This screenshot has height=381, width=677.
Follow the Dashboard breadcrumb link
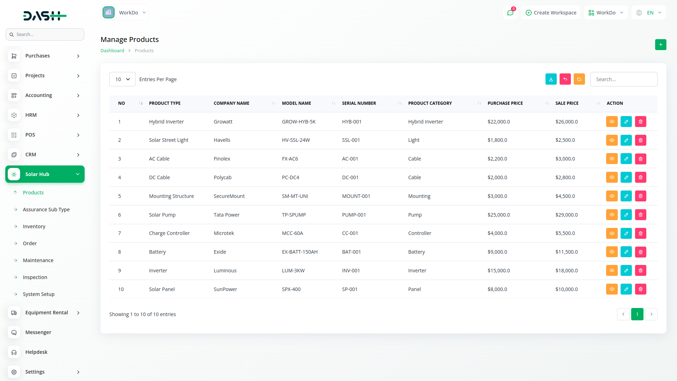[112, 50]
